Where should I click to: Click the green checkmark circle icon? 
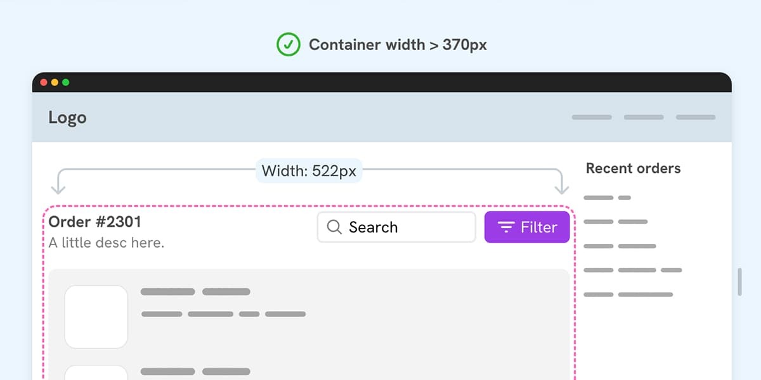pyautogui.click(x=288, y=44)
